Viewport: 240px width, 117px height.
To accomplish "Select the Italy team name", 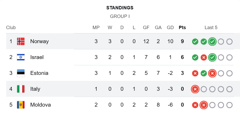I will pyautogui.click(x=35, y=89).
